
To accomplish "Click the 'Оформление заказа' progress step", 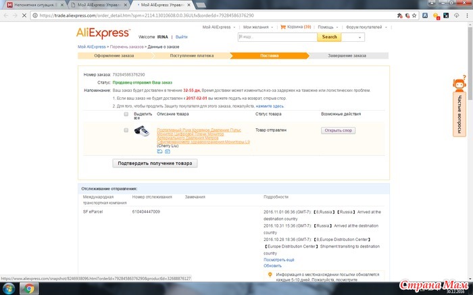I will 114,56.
